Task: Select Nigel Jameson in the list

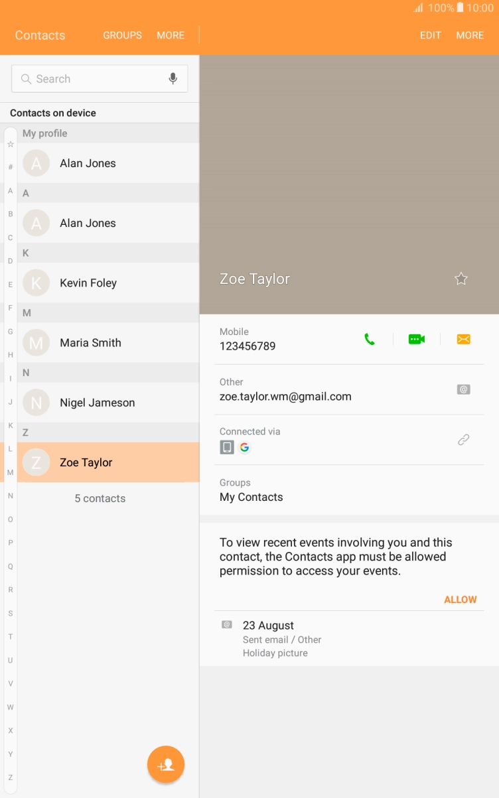Action: 97,403
